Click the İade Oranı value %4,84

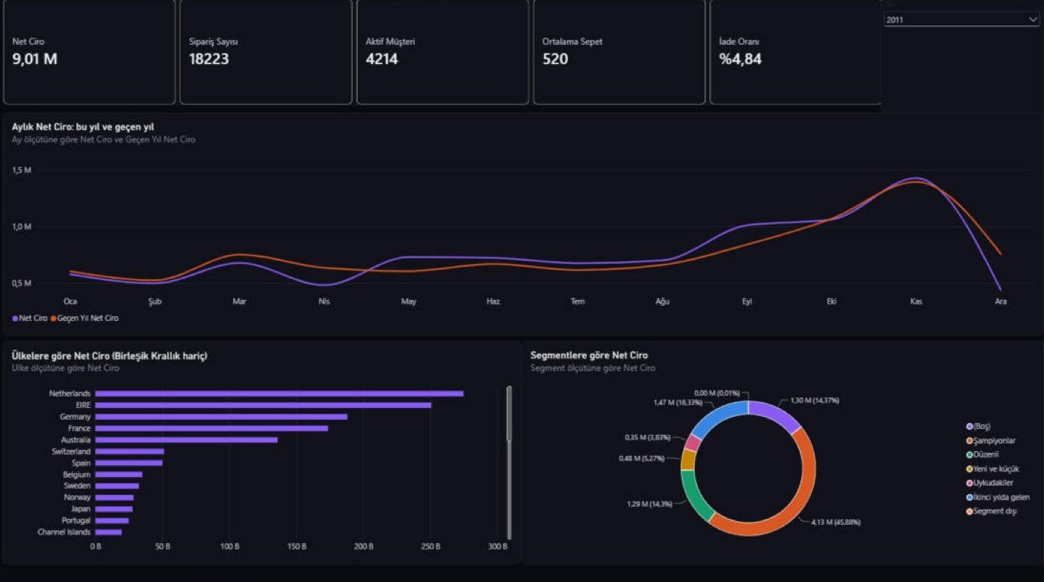(x=740, y=59)
